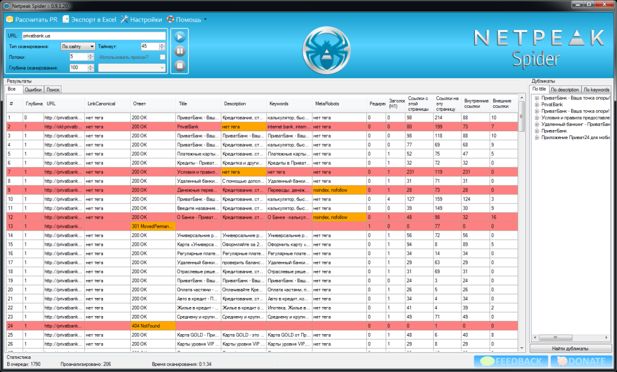Click the Экспорт в Excel icon

pyautogui.click(x=66, y=19)
